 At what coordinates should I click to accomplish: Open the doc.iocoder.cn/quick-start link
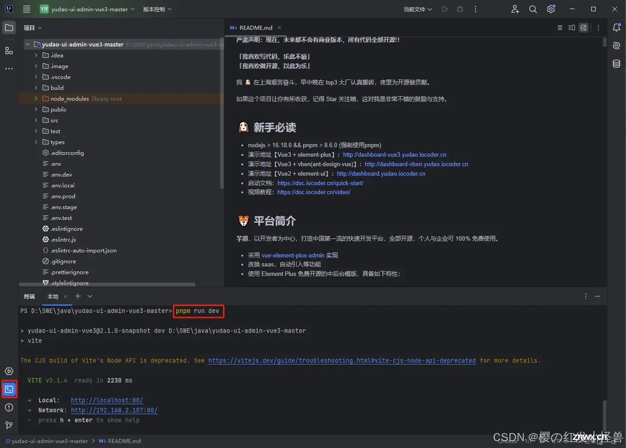320,183
